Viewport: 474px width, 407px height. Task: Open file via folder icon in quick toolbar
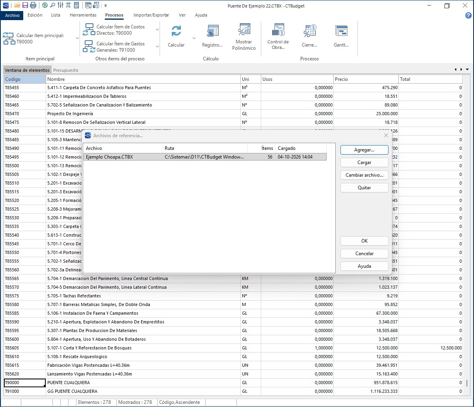click(17, 6)
